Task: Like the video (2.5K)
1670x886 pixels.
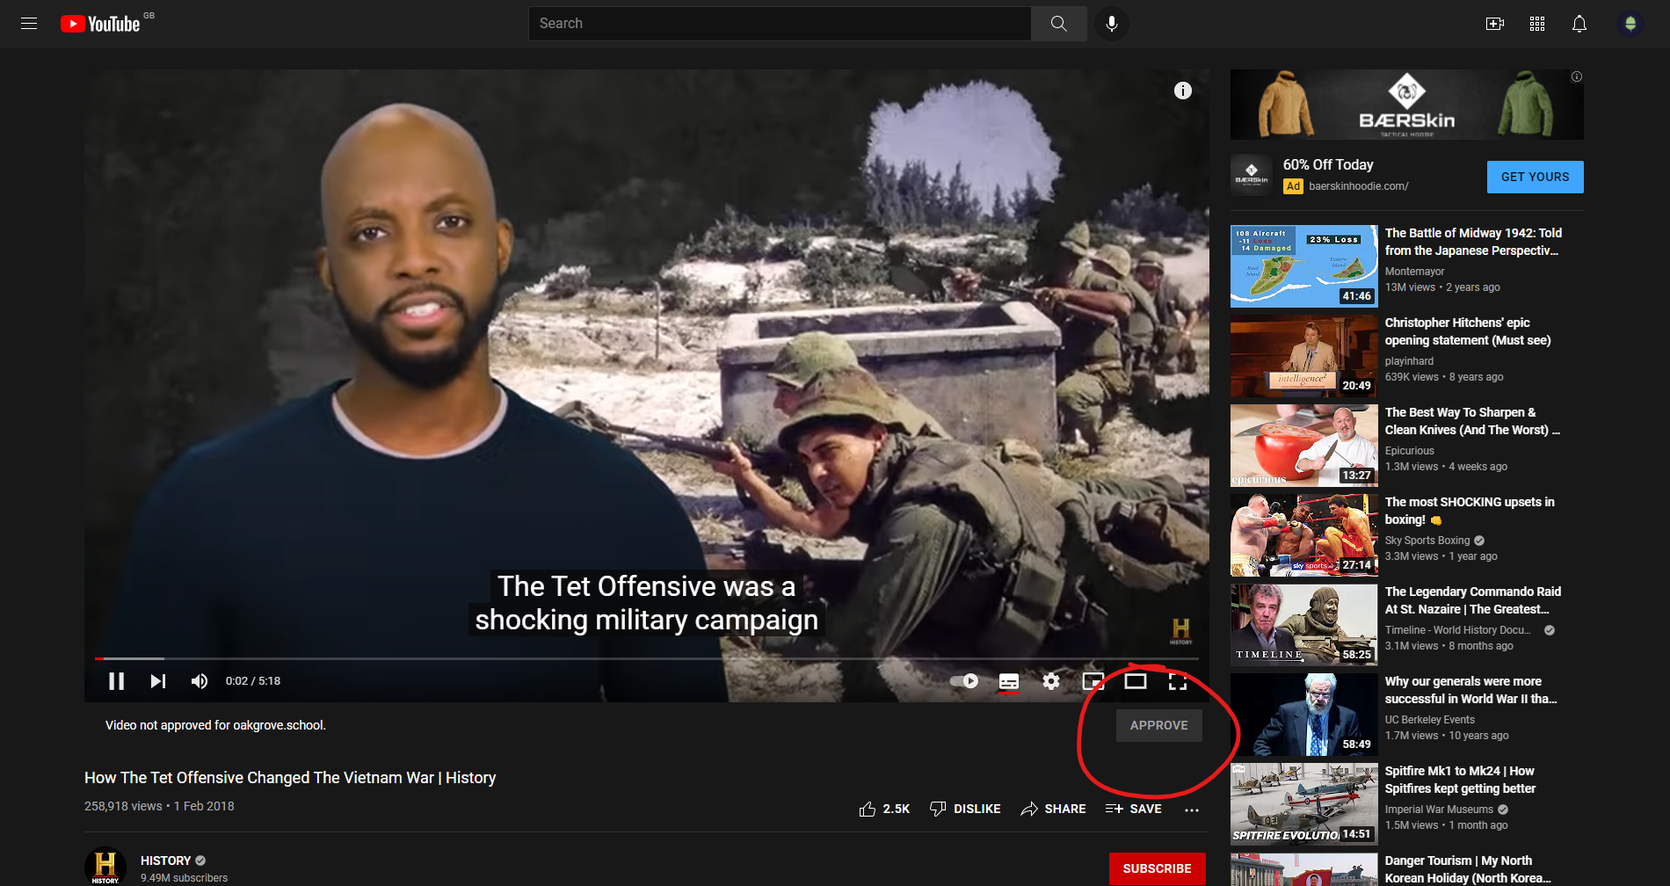Action: tap(884, 809)
